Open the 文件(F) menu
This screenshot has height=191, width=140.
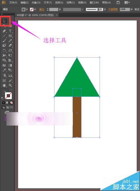tap(13, 3)
